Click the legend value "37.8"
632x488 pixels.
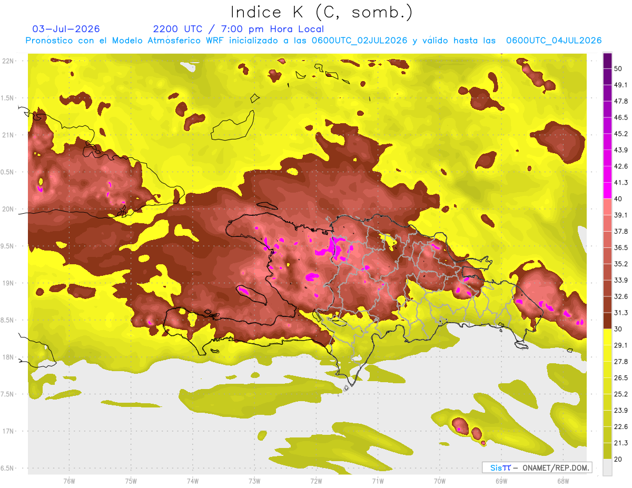[621, 232]
